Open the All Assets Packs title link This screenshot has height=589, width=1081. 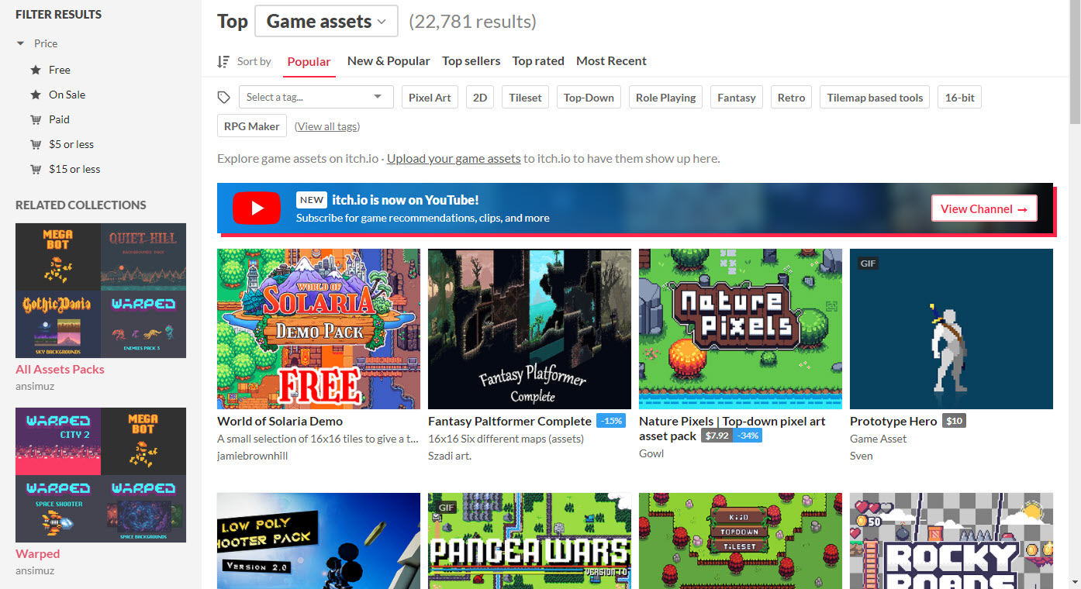click(x=60, y=370)
